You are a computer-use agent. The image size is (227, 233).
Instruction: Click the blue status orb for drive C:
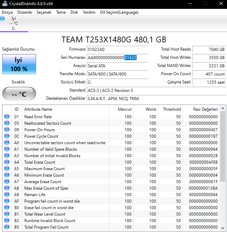coord(3,18)
